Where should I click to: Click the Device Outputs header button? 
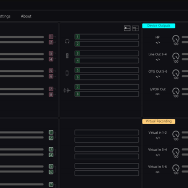pos(159,26)
